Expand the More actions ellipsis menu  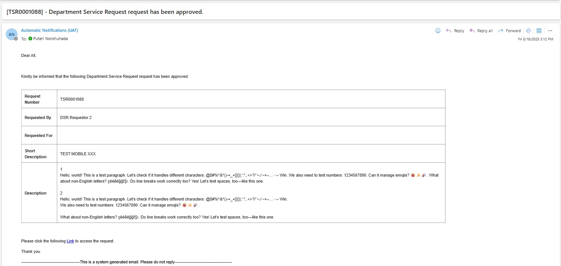click(x=550, y=31)
